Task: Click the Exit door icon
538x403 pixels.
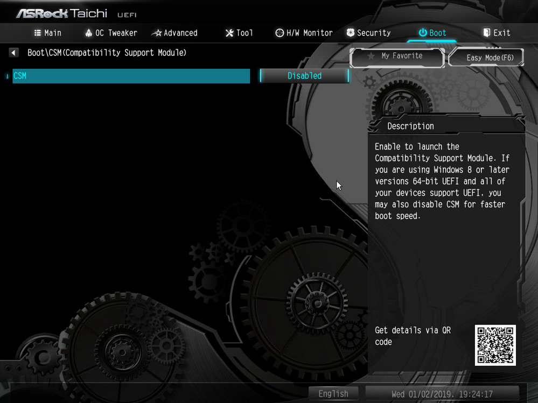Action: [x=486, y=33]
